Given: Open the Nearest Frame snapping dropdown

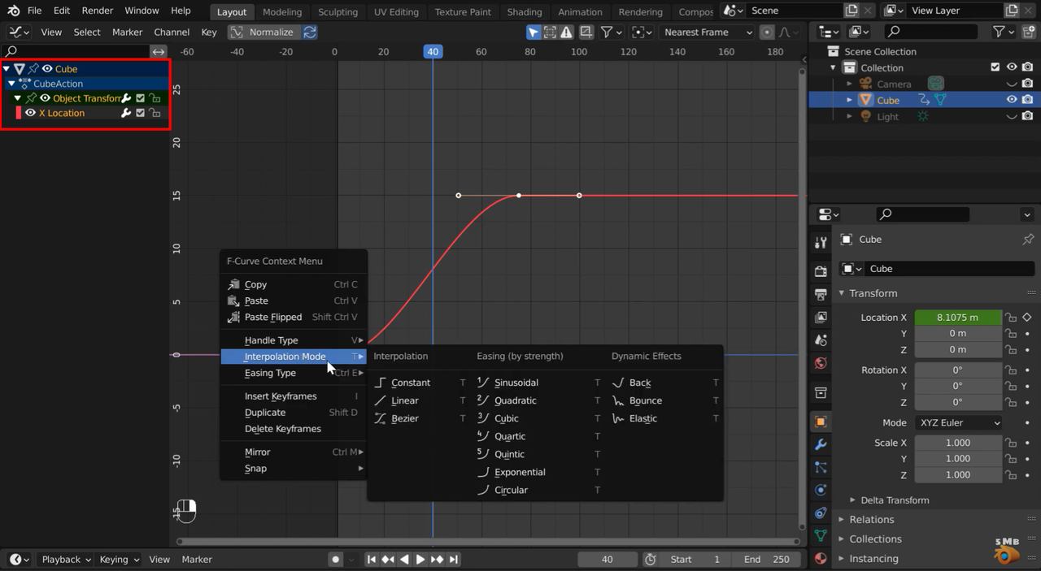Looking at the screenshot, I should pos(708,32).
